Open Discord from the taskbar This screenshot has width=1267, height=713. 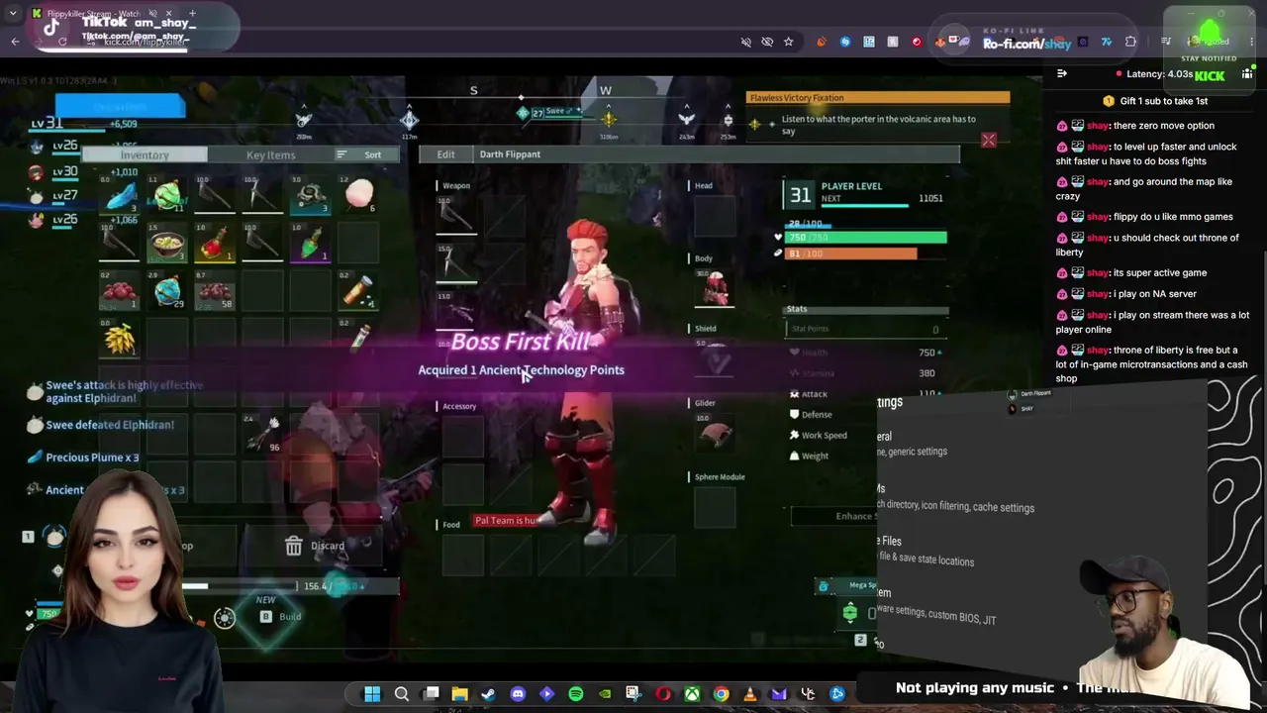coord(518,694)
